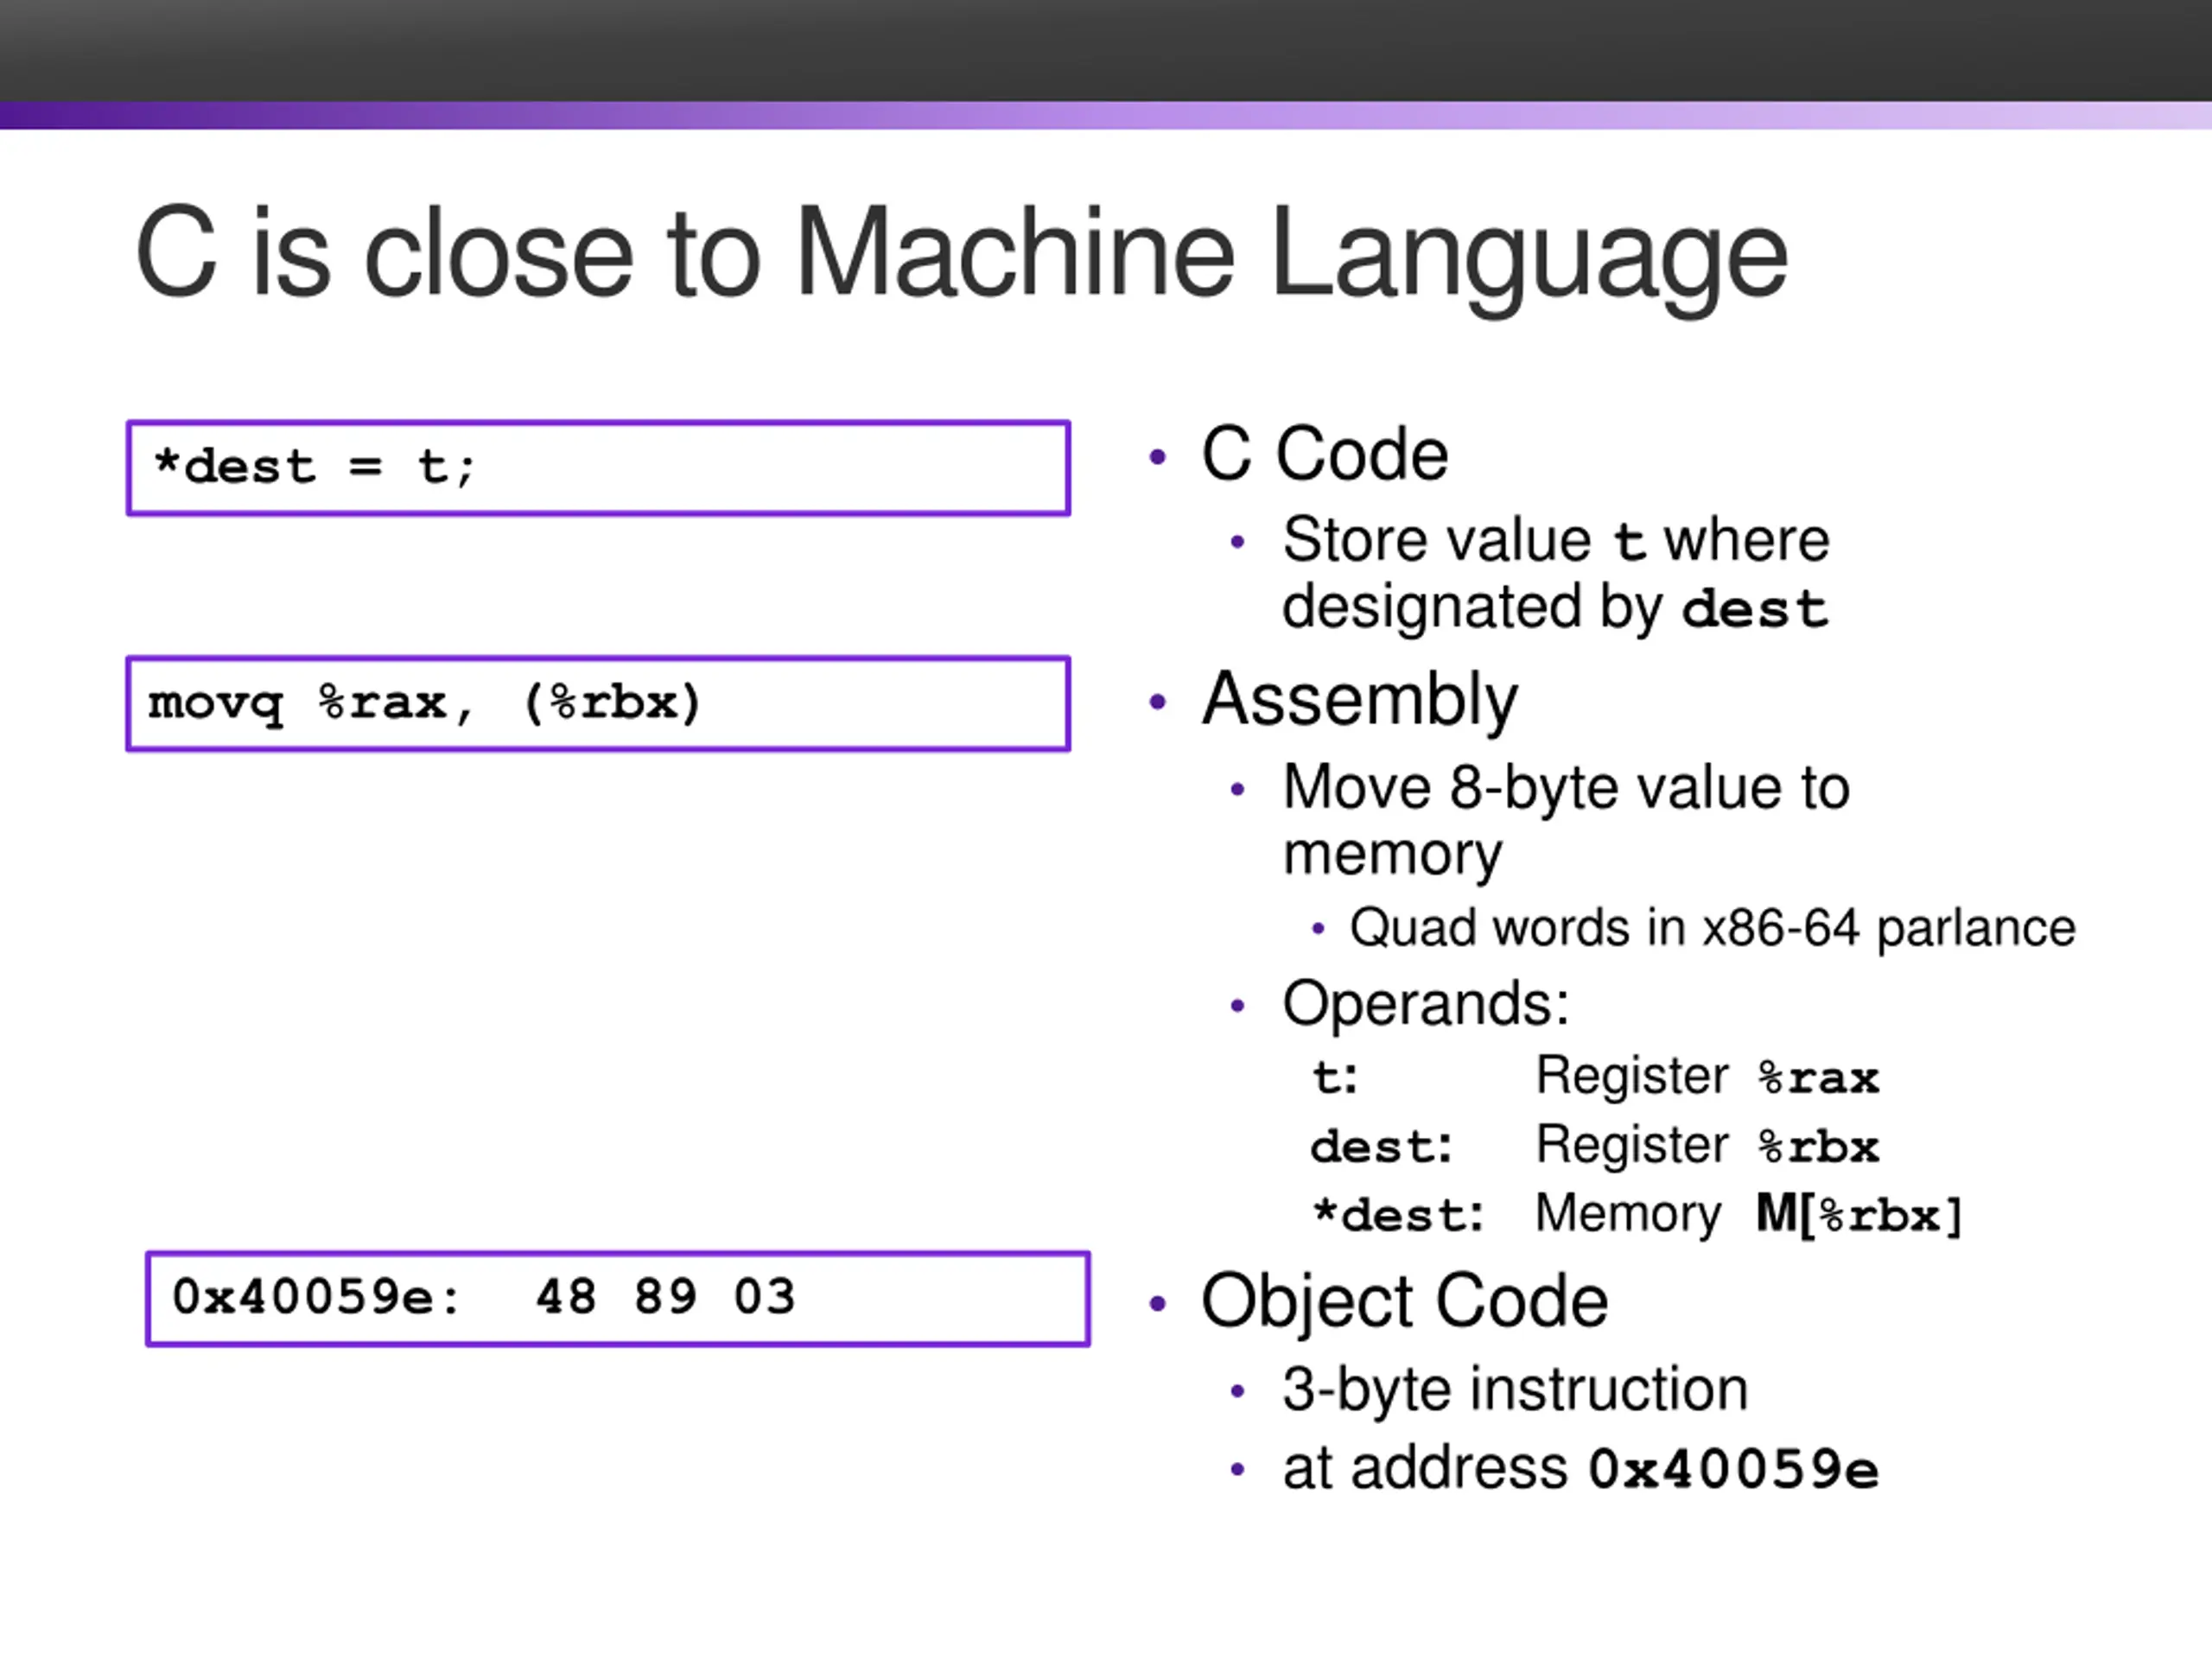
Task: Click the 'Operands:' bullet
Action: coord(1425,1003)
